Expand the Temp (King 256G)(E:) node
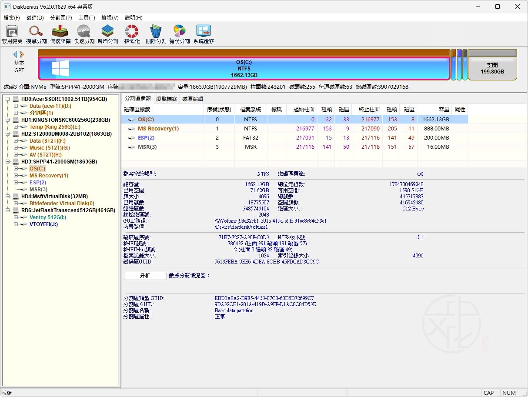This screenshot has width=528, height=397. click(x=16, y=127)
